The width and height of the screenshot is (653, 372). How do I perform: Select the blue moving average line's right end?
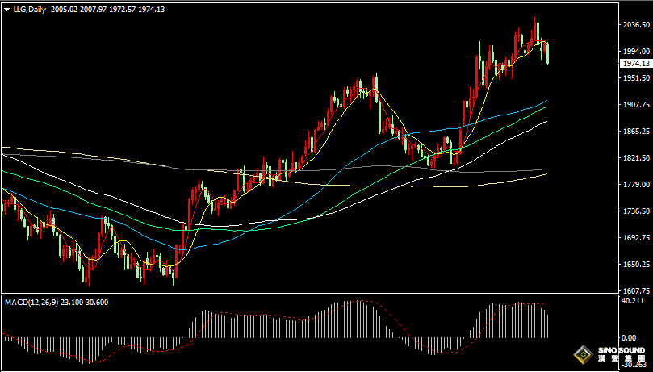coord(546,101)
